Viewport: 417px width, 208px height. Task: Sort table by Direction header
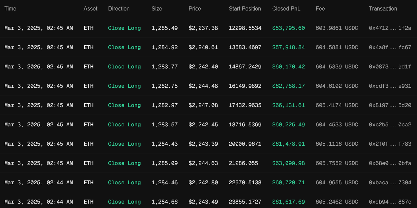pos(119,9)
